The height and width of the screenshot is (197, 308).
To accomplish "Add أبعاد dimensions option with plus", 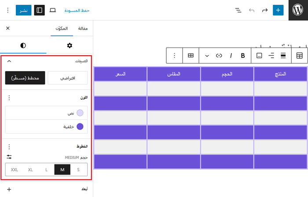I will [9, 190].
